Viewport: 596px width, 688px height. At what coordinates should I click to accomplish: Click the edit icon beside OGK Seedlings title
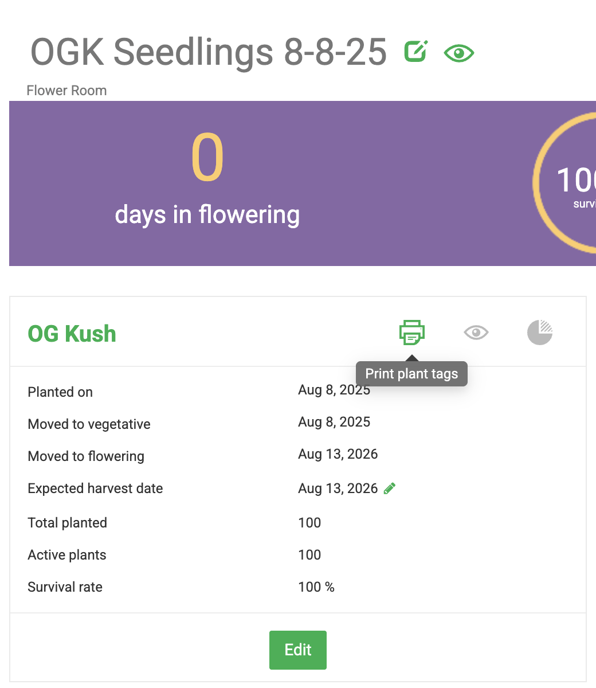pos(416,52)
